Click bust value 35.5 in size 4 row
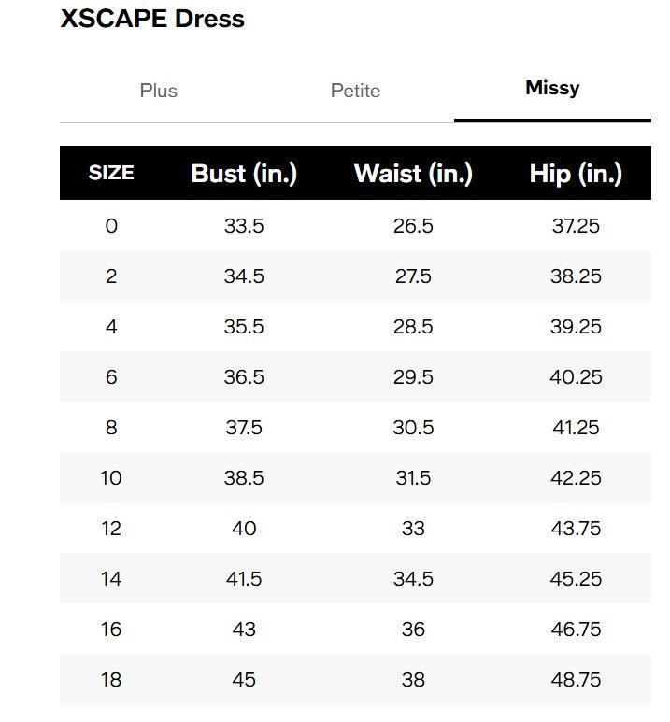Screen dimensions: 670x722 coord(244,327)
